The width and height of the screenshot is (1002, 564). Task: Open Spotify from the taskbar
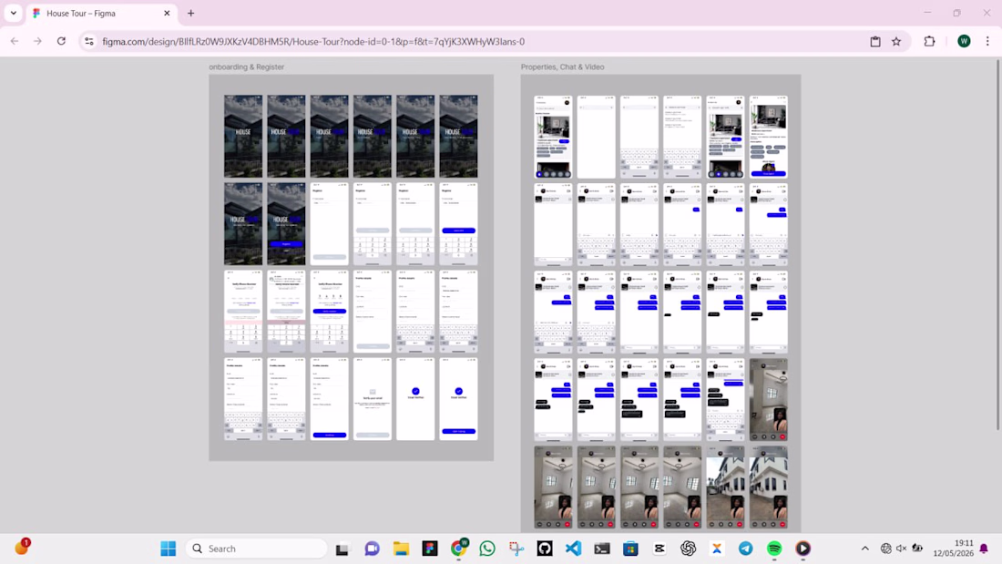coord(774,549)
